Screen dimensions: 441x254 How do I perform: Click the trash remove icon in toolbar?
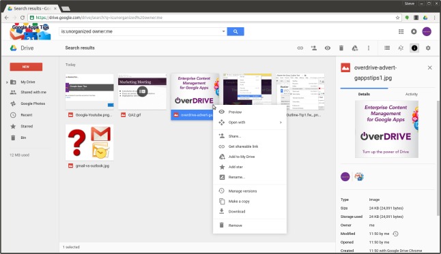pos(341,48)
